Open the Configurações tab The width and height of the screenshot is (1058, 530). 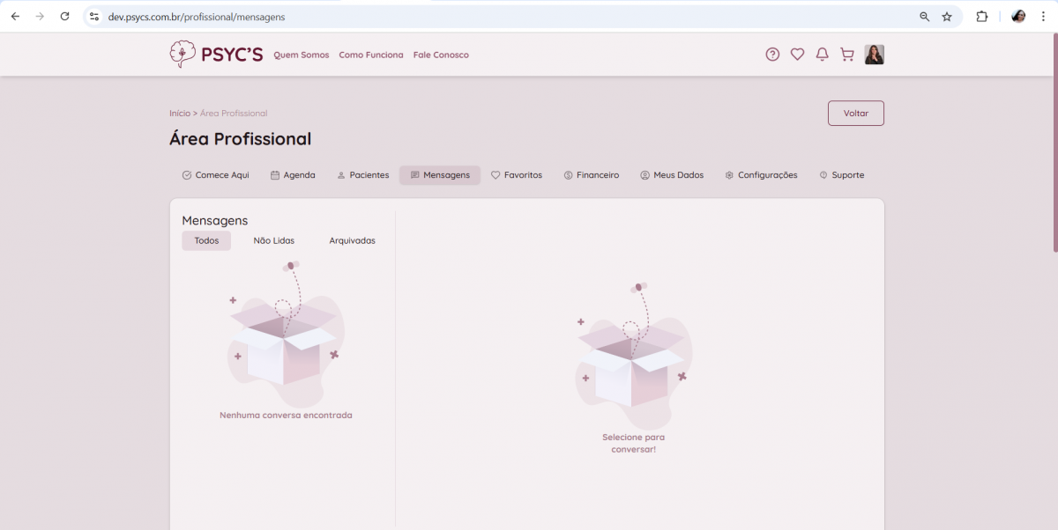[x=761, y=175]
